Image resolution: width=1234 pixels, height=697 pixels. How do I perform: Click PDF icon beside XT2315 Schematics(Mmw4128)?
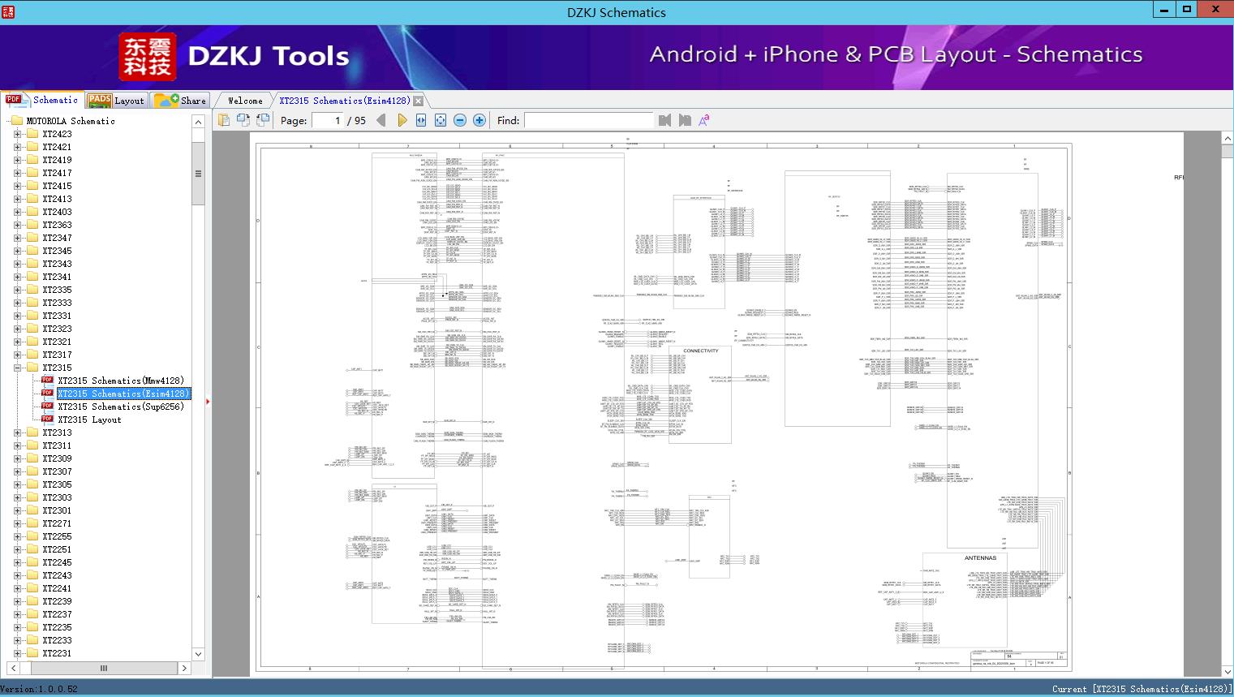(x=47, y=381)
